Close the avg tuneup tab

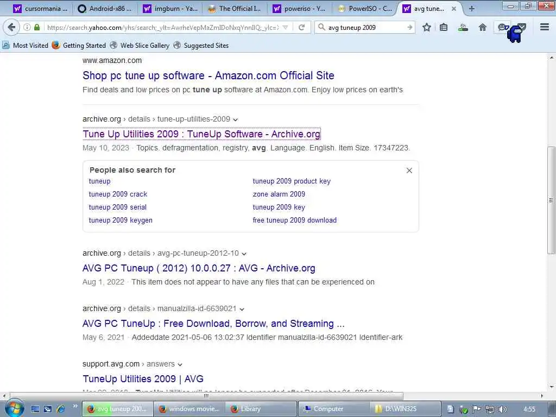pyautogui.click(x=453, y=9)
